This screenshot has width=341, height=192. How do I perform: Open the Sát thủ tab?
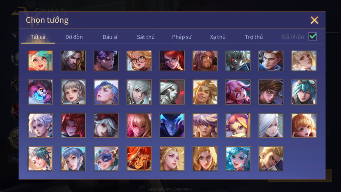pyautogui.click(x=146, y=37)
